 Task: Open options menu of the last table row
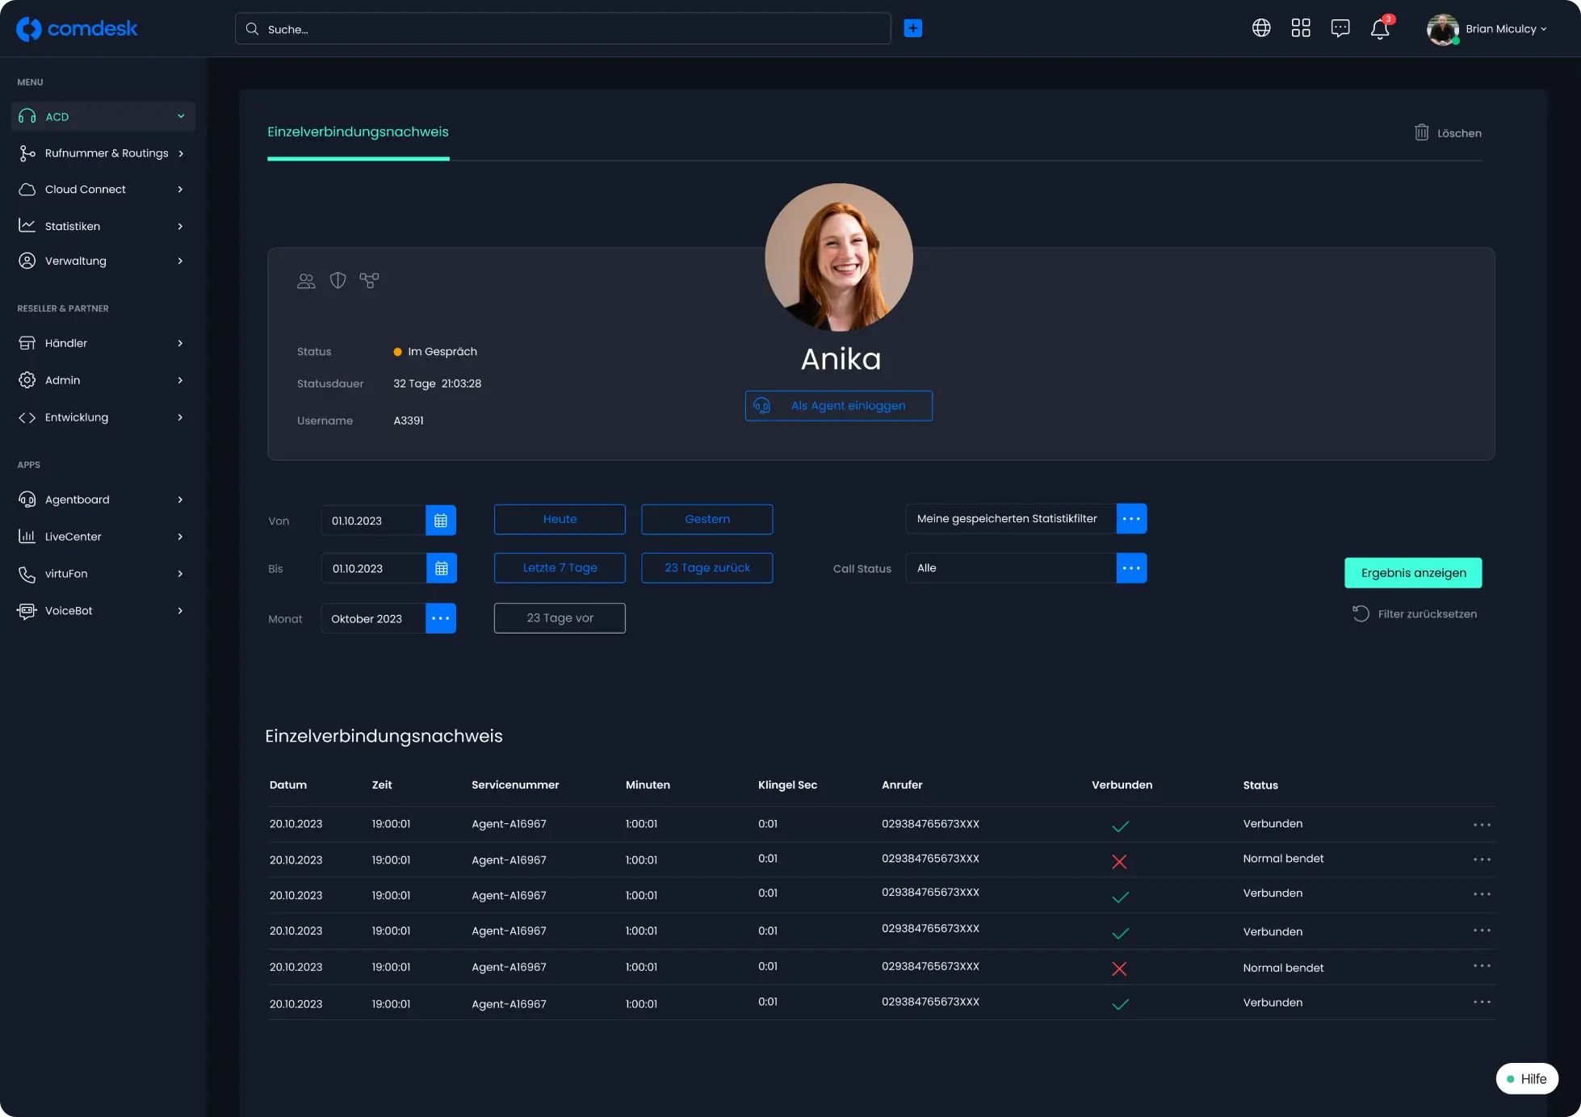tap(1482, 1002)
